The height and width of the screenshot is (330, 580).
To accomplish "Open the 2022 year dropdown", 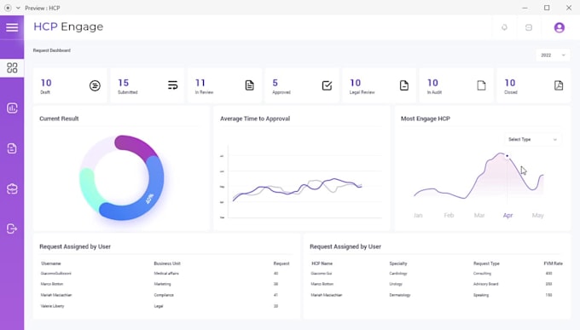I will (553, 55).
